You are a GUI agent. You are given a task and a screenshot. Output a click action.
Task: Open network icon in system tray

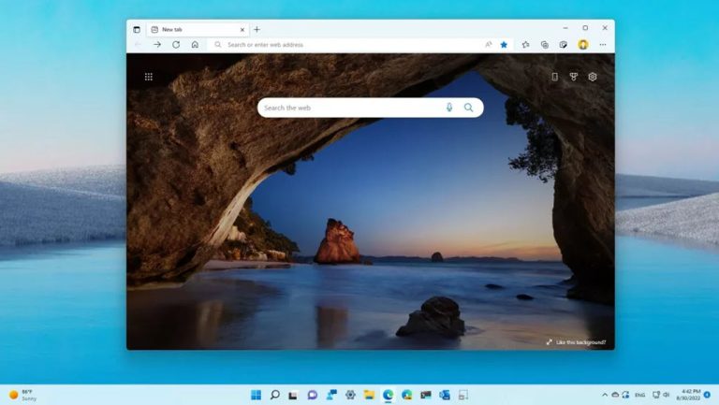[656, 395]
